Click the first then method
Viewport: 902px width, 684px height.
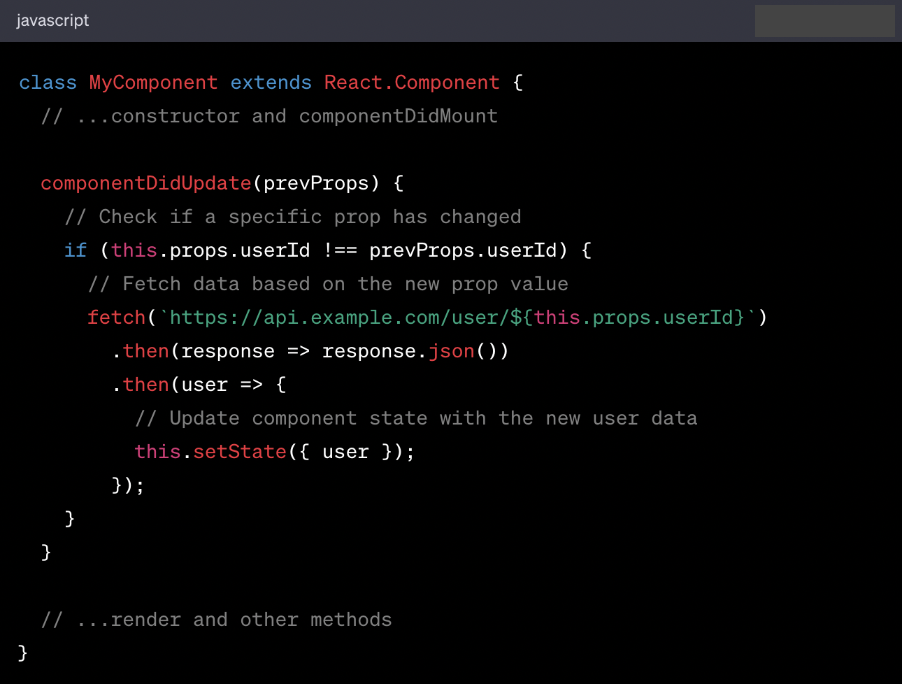[x=145, y=350]
